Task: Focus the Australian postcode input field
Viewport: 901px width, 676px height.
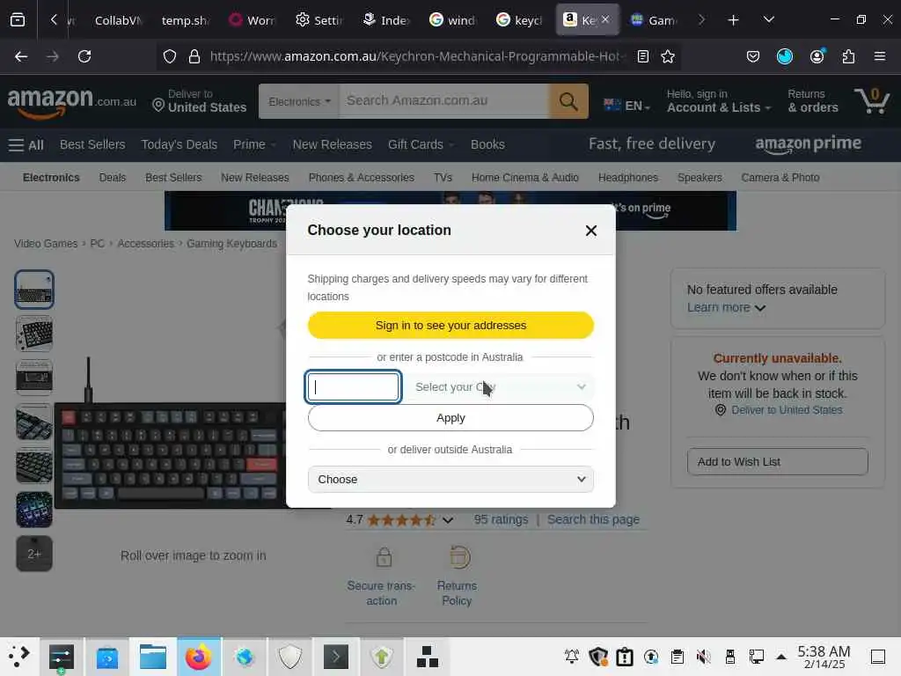Action: [x=353, y=387]
